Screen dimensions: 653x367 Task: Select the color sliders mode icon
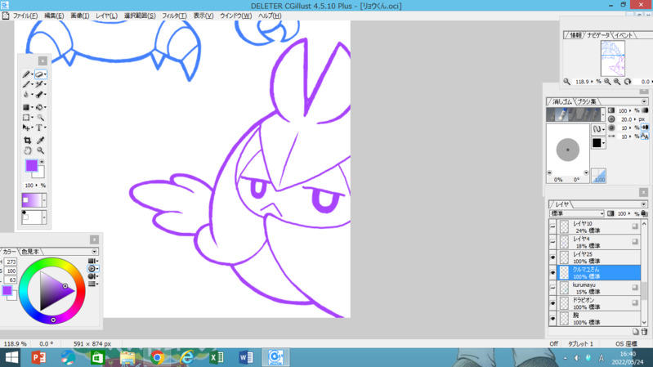92,284
